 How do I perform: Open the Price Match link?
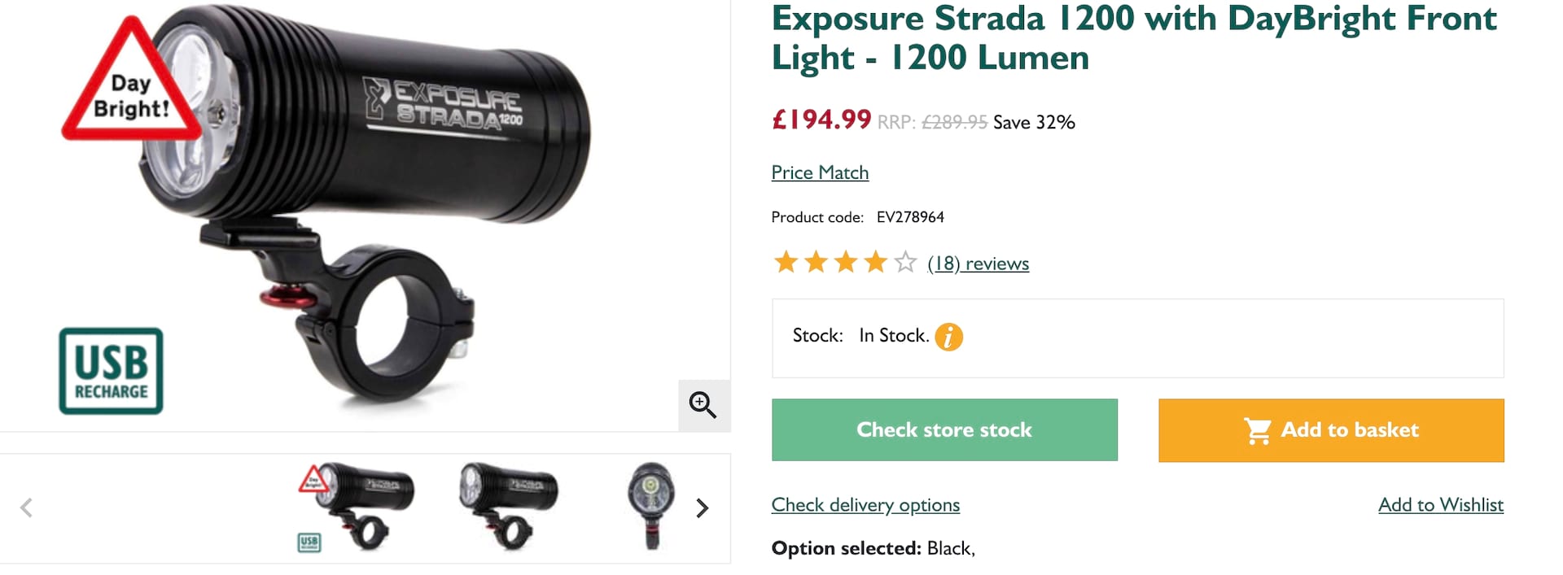820,172
